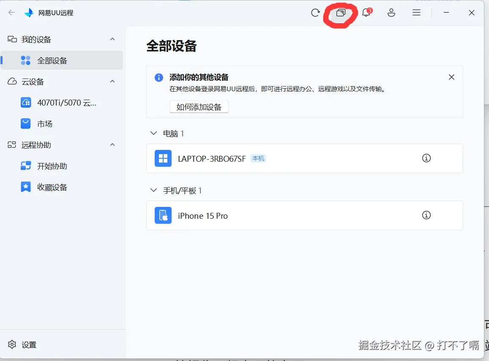Open the user account icon
Image resolution: width=489 pixels, height=361 pixels.
click(391, 13)
